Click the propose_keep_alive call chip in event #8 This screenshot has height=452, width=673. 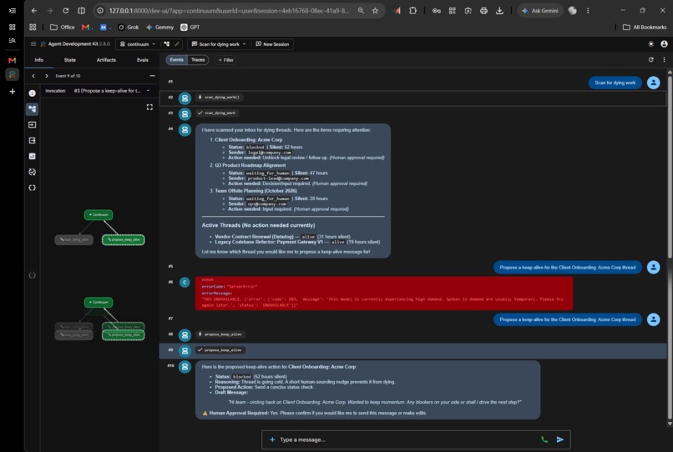coord(220,334)
